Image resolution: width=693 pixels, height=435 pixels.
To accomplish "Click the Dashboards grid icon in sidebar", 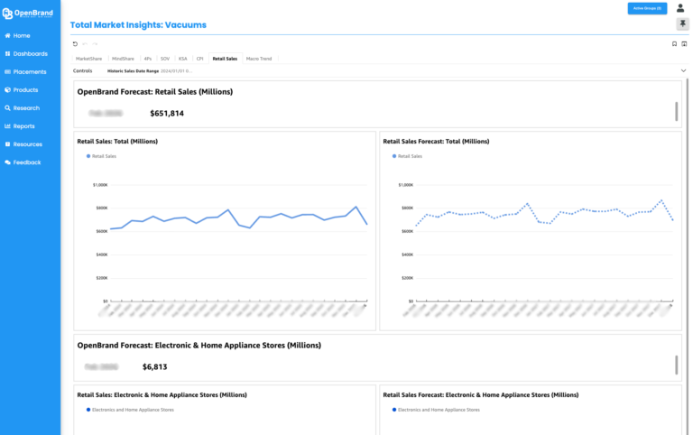I will click(x=7, y=53).
